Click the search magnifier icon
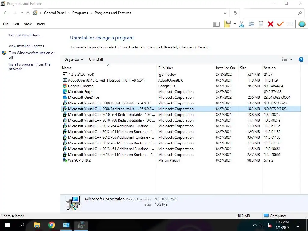 pyautogui.click(x=300, y=13)
